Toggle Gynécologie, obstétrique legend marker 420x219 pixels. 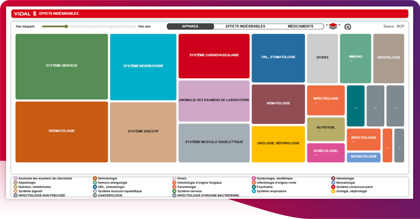coord(254,178)
